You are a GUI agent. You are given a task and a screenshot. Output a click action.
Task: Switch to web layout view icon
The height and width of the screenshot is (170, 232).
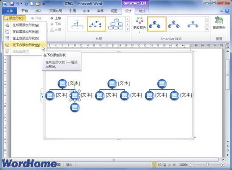(x=164, y=165)
